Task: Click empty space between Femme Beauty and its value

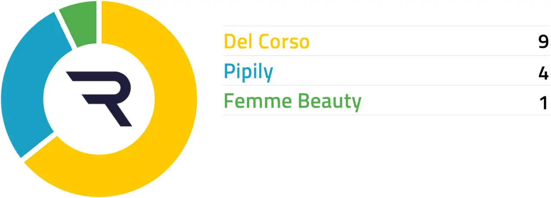Action: click(x=450, y=102)
